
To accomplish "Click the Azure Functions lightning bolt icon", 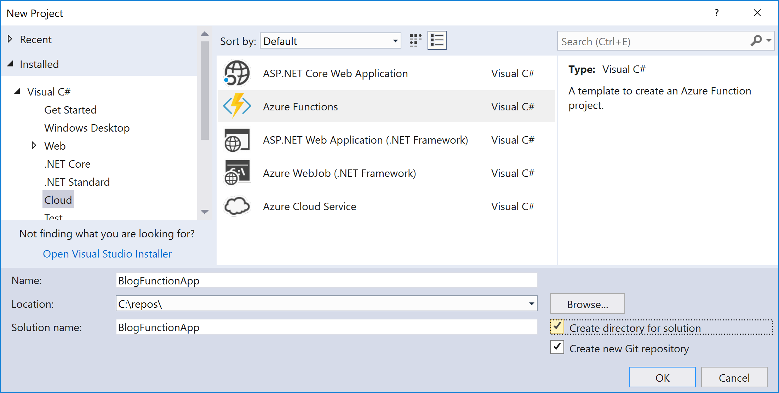I will tap(237, 106).
